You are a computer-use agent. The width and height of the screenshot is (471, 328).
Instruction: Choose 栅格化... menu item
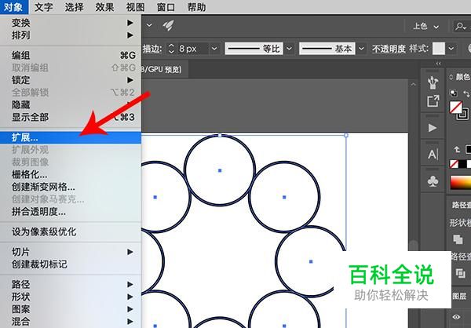tap(71, 174)
